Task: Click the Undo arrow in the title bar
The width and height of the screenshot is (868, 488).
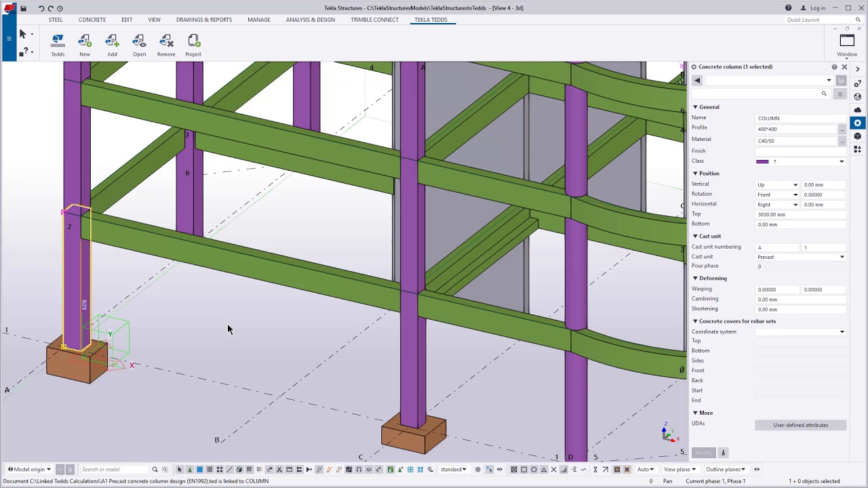Action: [x=41, y=8]
